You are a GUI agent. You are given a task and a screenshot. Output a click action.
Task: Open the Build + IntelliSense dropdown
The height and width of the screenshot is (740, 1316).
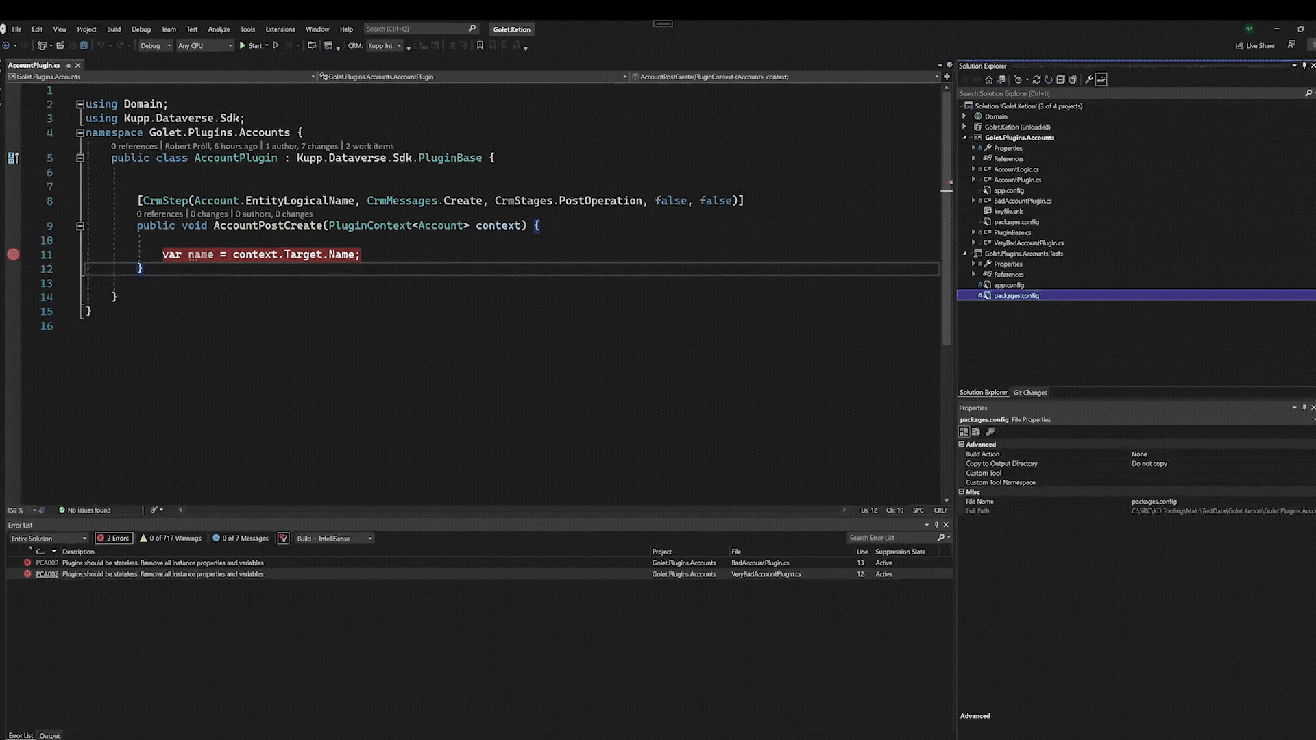coord(334,538)
